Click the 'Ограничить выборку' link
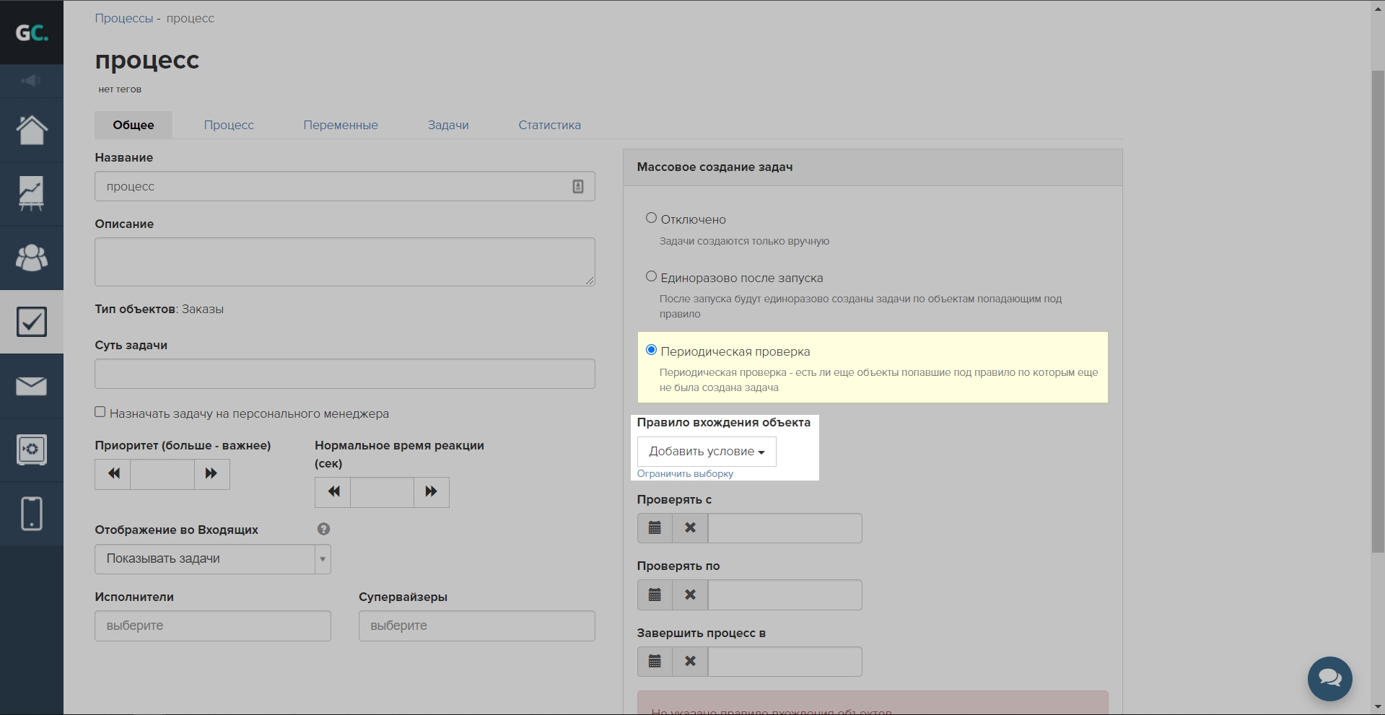The width and height of the screenshot is (1385, 715). [x=685, y=474]
